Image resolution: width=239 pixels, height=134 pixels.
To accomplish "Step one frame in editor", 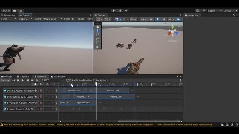I will pyautogui.click(x=125, y=11).
